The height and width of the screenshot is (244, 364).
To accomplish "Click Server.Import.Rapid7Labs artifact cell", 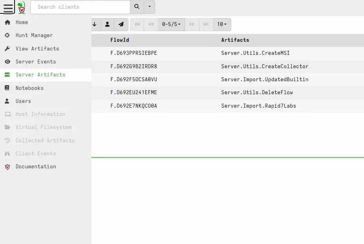I will coord(258,106).
